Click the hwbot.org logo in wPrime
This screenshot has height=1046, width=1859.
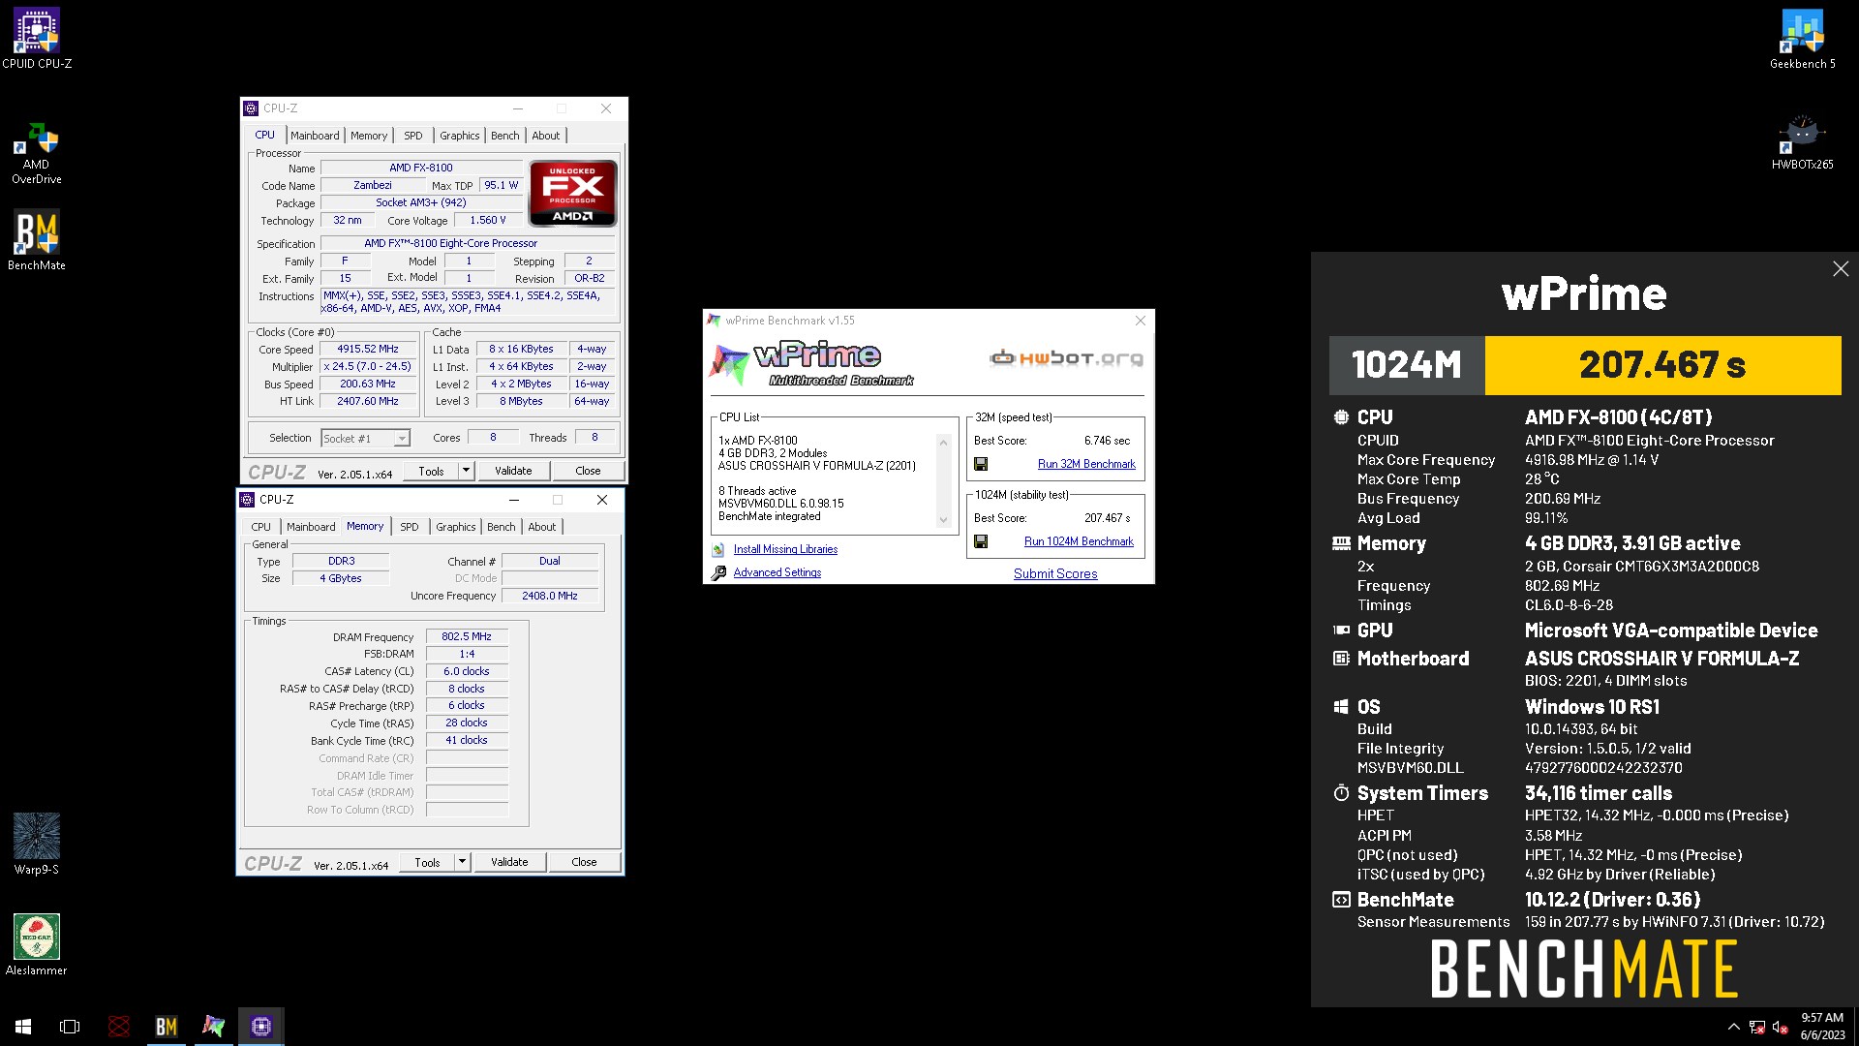1066,358
